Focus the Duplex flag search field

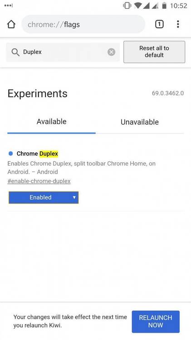(63, 52)
